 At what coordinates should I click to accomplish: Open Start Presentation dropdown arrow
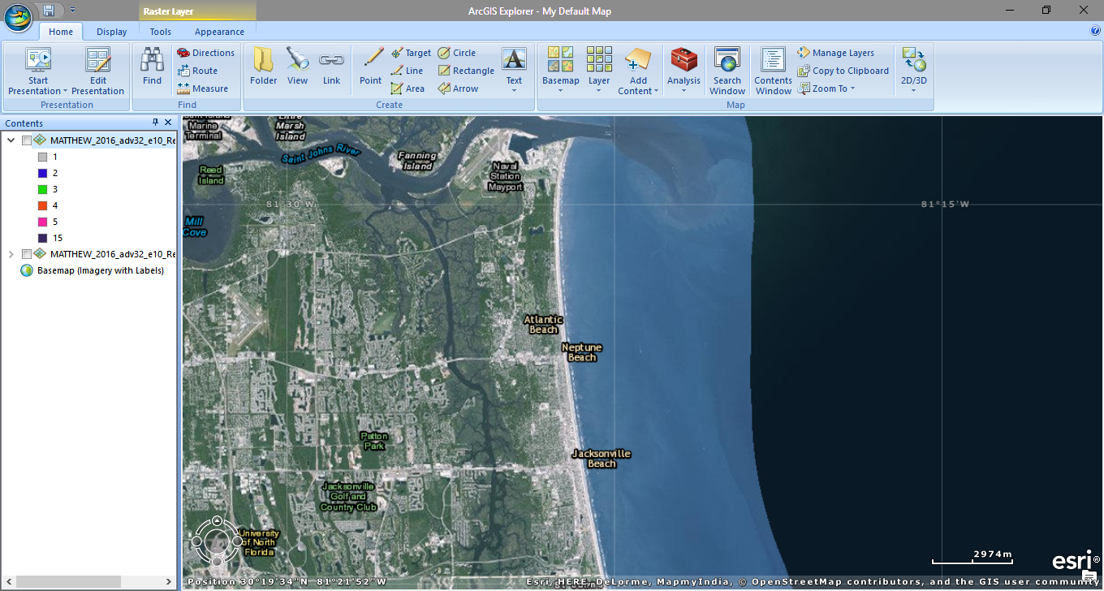pos(65,91)
